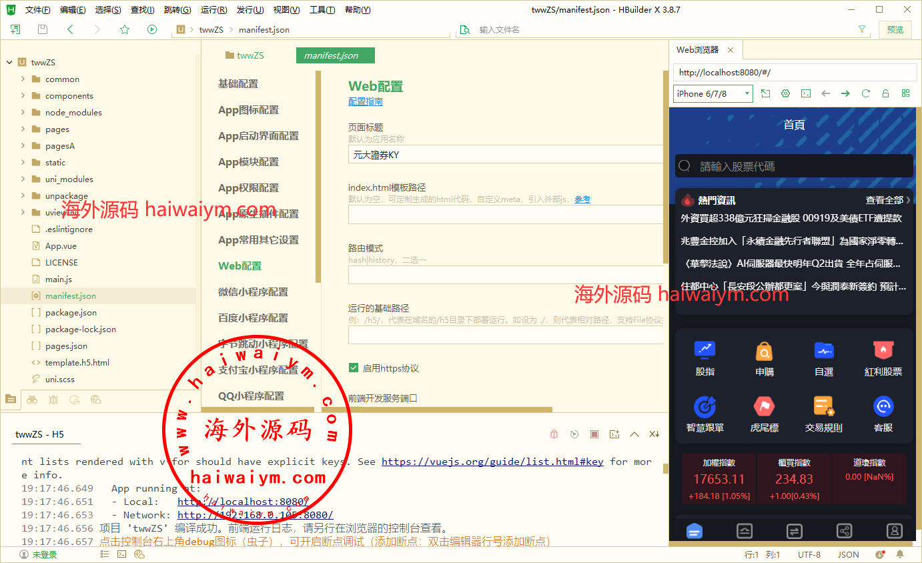This screenshot has height=563, width=922.
Task: Click the filter funnel icon
Action: pos(862,29)
